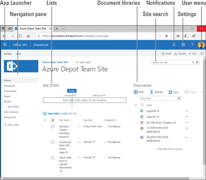
Task: Open the ellipsis menu for AZ-100 Drop 3 Graphics
Action: coord(187,122)
